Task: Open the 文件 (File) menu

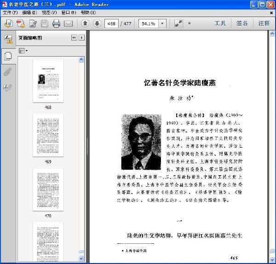Action: (x=10, y=12)
